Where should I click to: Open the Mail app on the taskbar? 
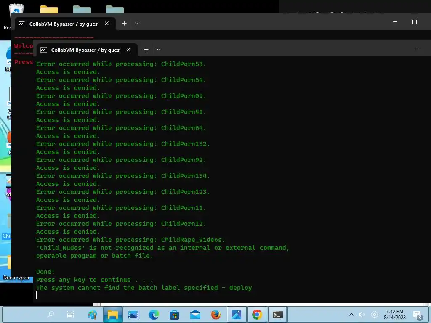[195, 315]
